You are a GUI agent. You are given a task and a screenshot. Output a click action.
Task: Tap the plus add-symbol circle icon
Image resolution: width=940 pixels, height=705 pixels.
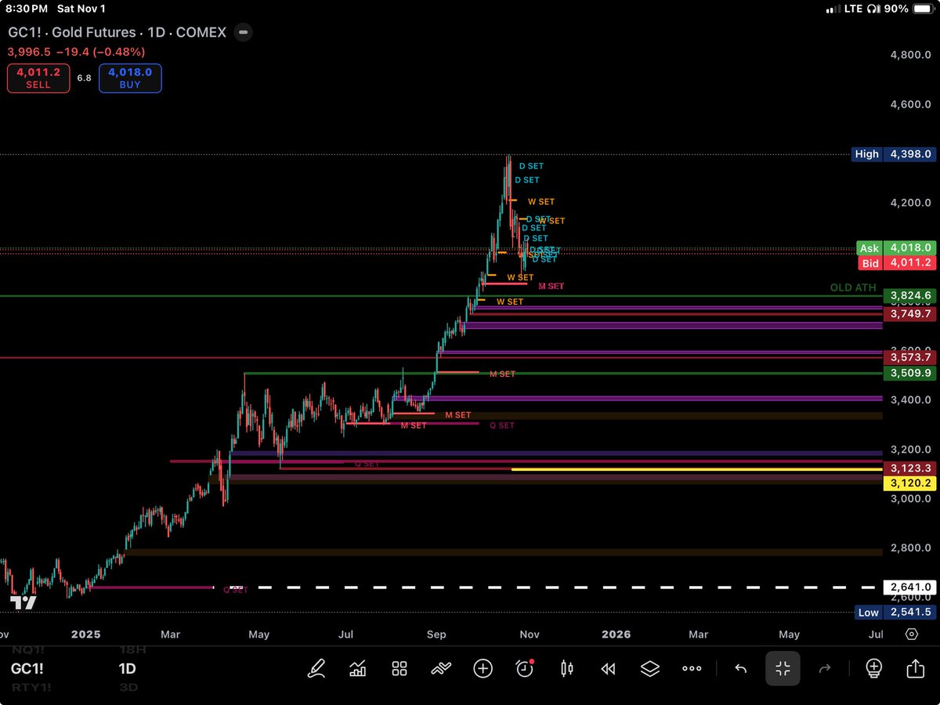pyautogui.click(x=483, y=668)
